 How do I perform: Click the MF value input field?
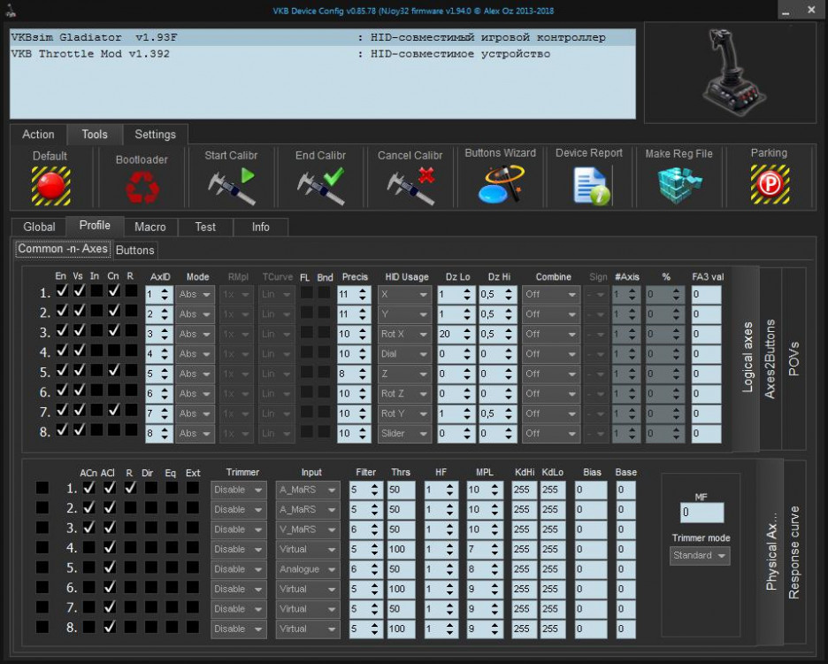701,513
